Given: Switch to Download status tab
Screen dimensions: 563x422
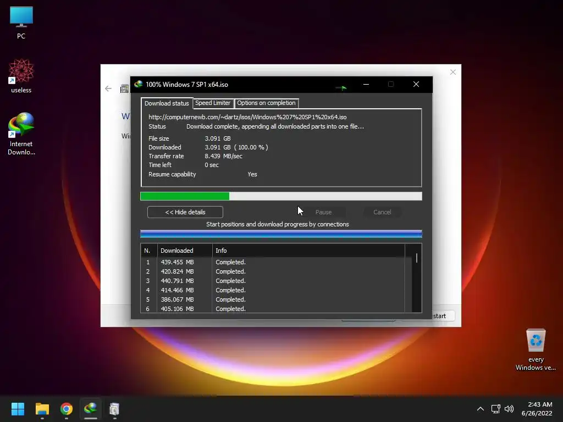Looking at the screenshot, I should click(167, 103).
